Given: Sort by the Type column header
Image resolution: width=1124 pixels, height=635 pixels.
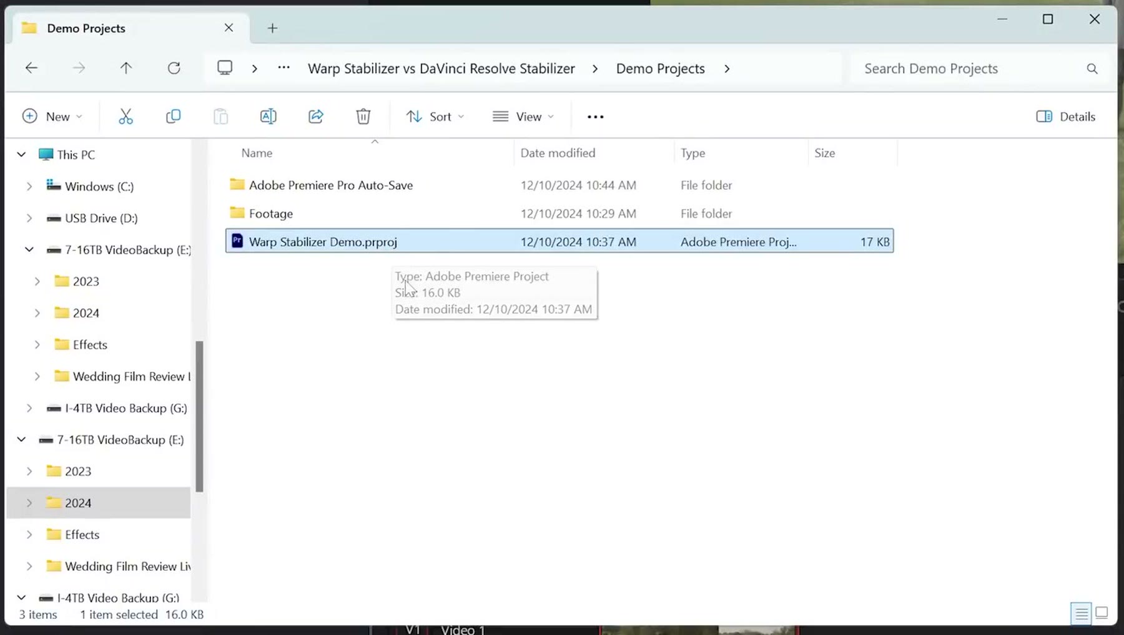Looking at the screenshot, I should tap(693, 153).
